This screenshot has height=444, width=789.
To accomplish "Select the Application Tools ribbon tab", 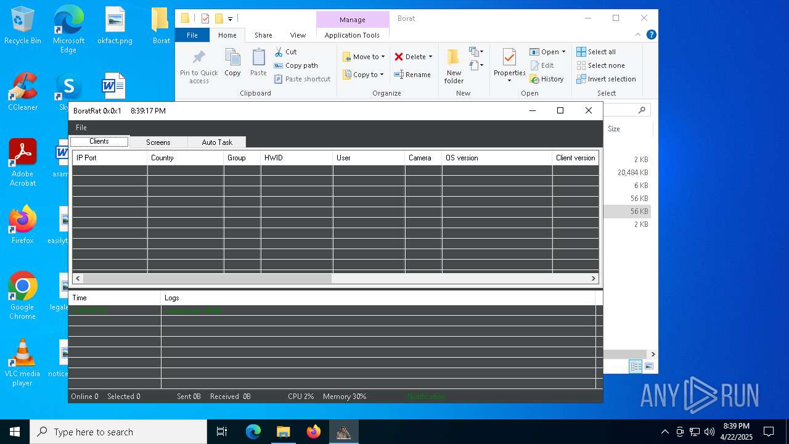I will (x=352, y=35).
